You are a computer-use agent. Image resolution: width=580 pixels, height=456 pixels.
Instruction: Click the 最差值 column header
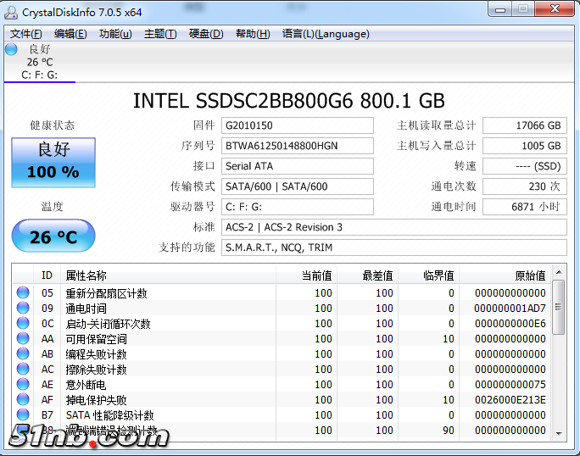point(367,275)
